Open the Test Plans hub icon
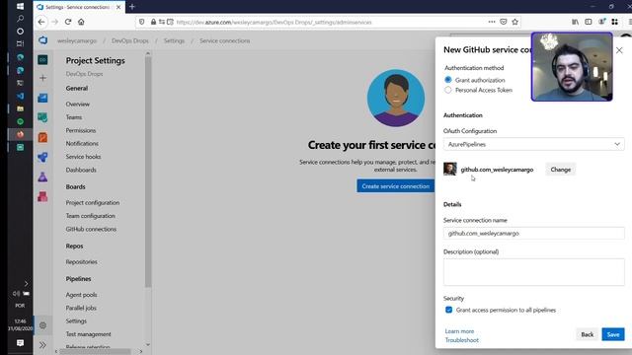 pos(42,177)
